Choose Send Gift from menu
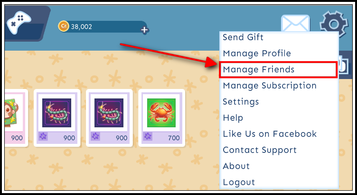Screen dimensions: 357x195 click(x=243, y=37)
